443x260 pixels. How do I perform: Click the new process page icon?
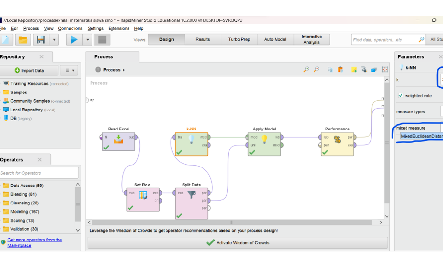[6, 40]
